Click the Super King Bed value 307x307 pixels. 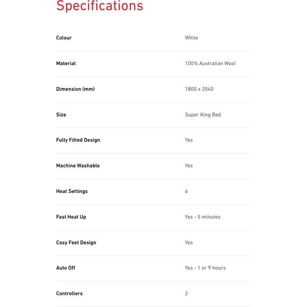tap(203, 115)
